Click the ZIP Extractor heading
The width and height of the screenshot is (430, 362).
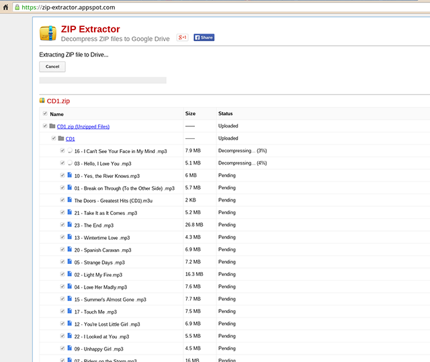coord(91,29)
